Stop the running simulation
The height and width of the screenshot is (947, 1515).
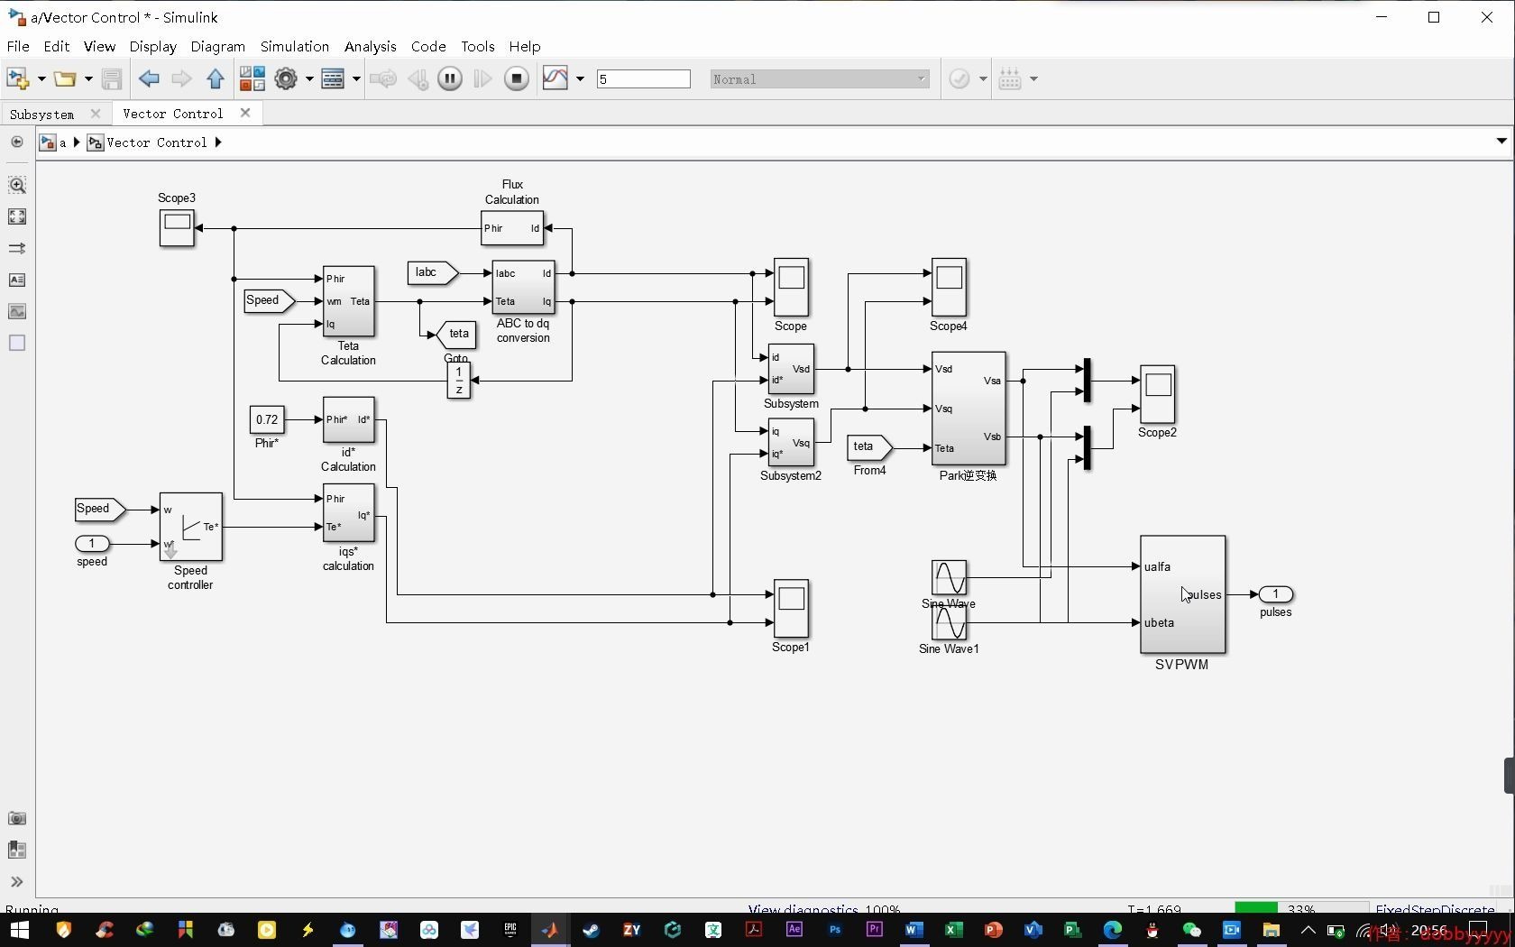pos(516,79)
